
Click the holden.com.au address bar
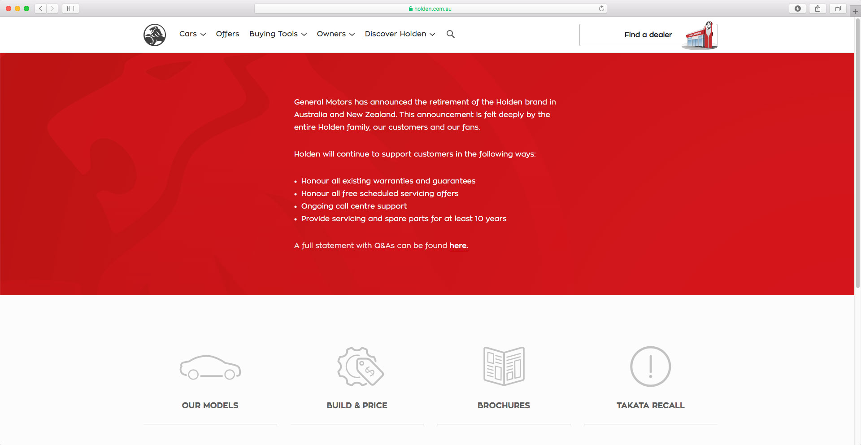pyautogui.click(x=430, y=9)
